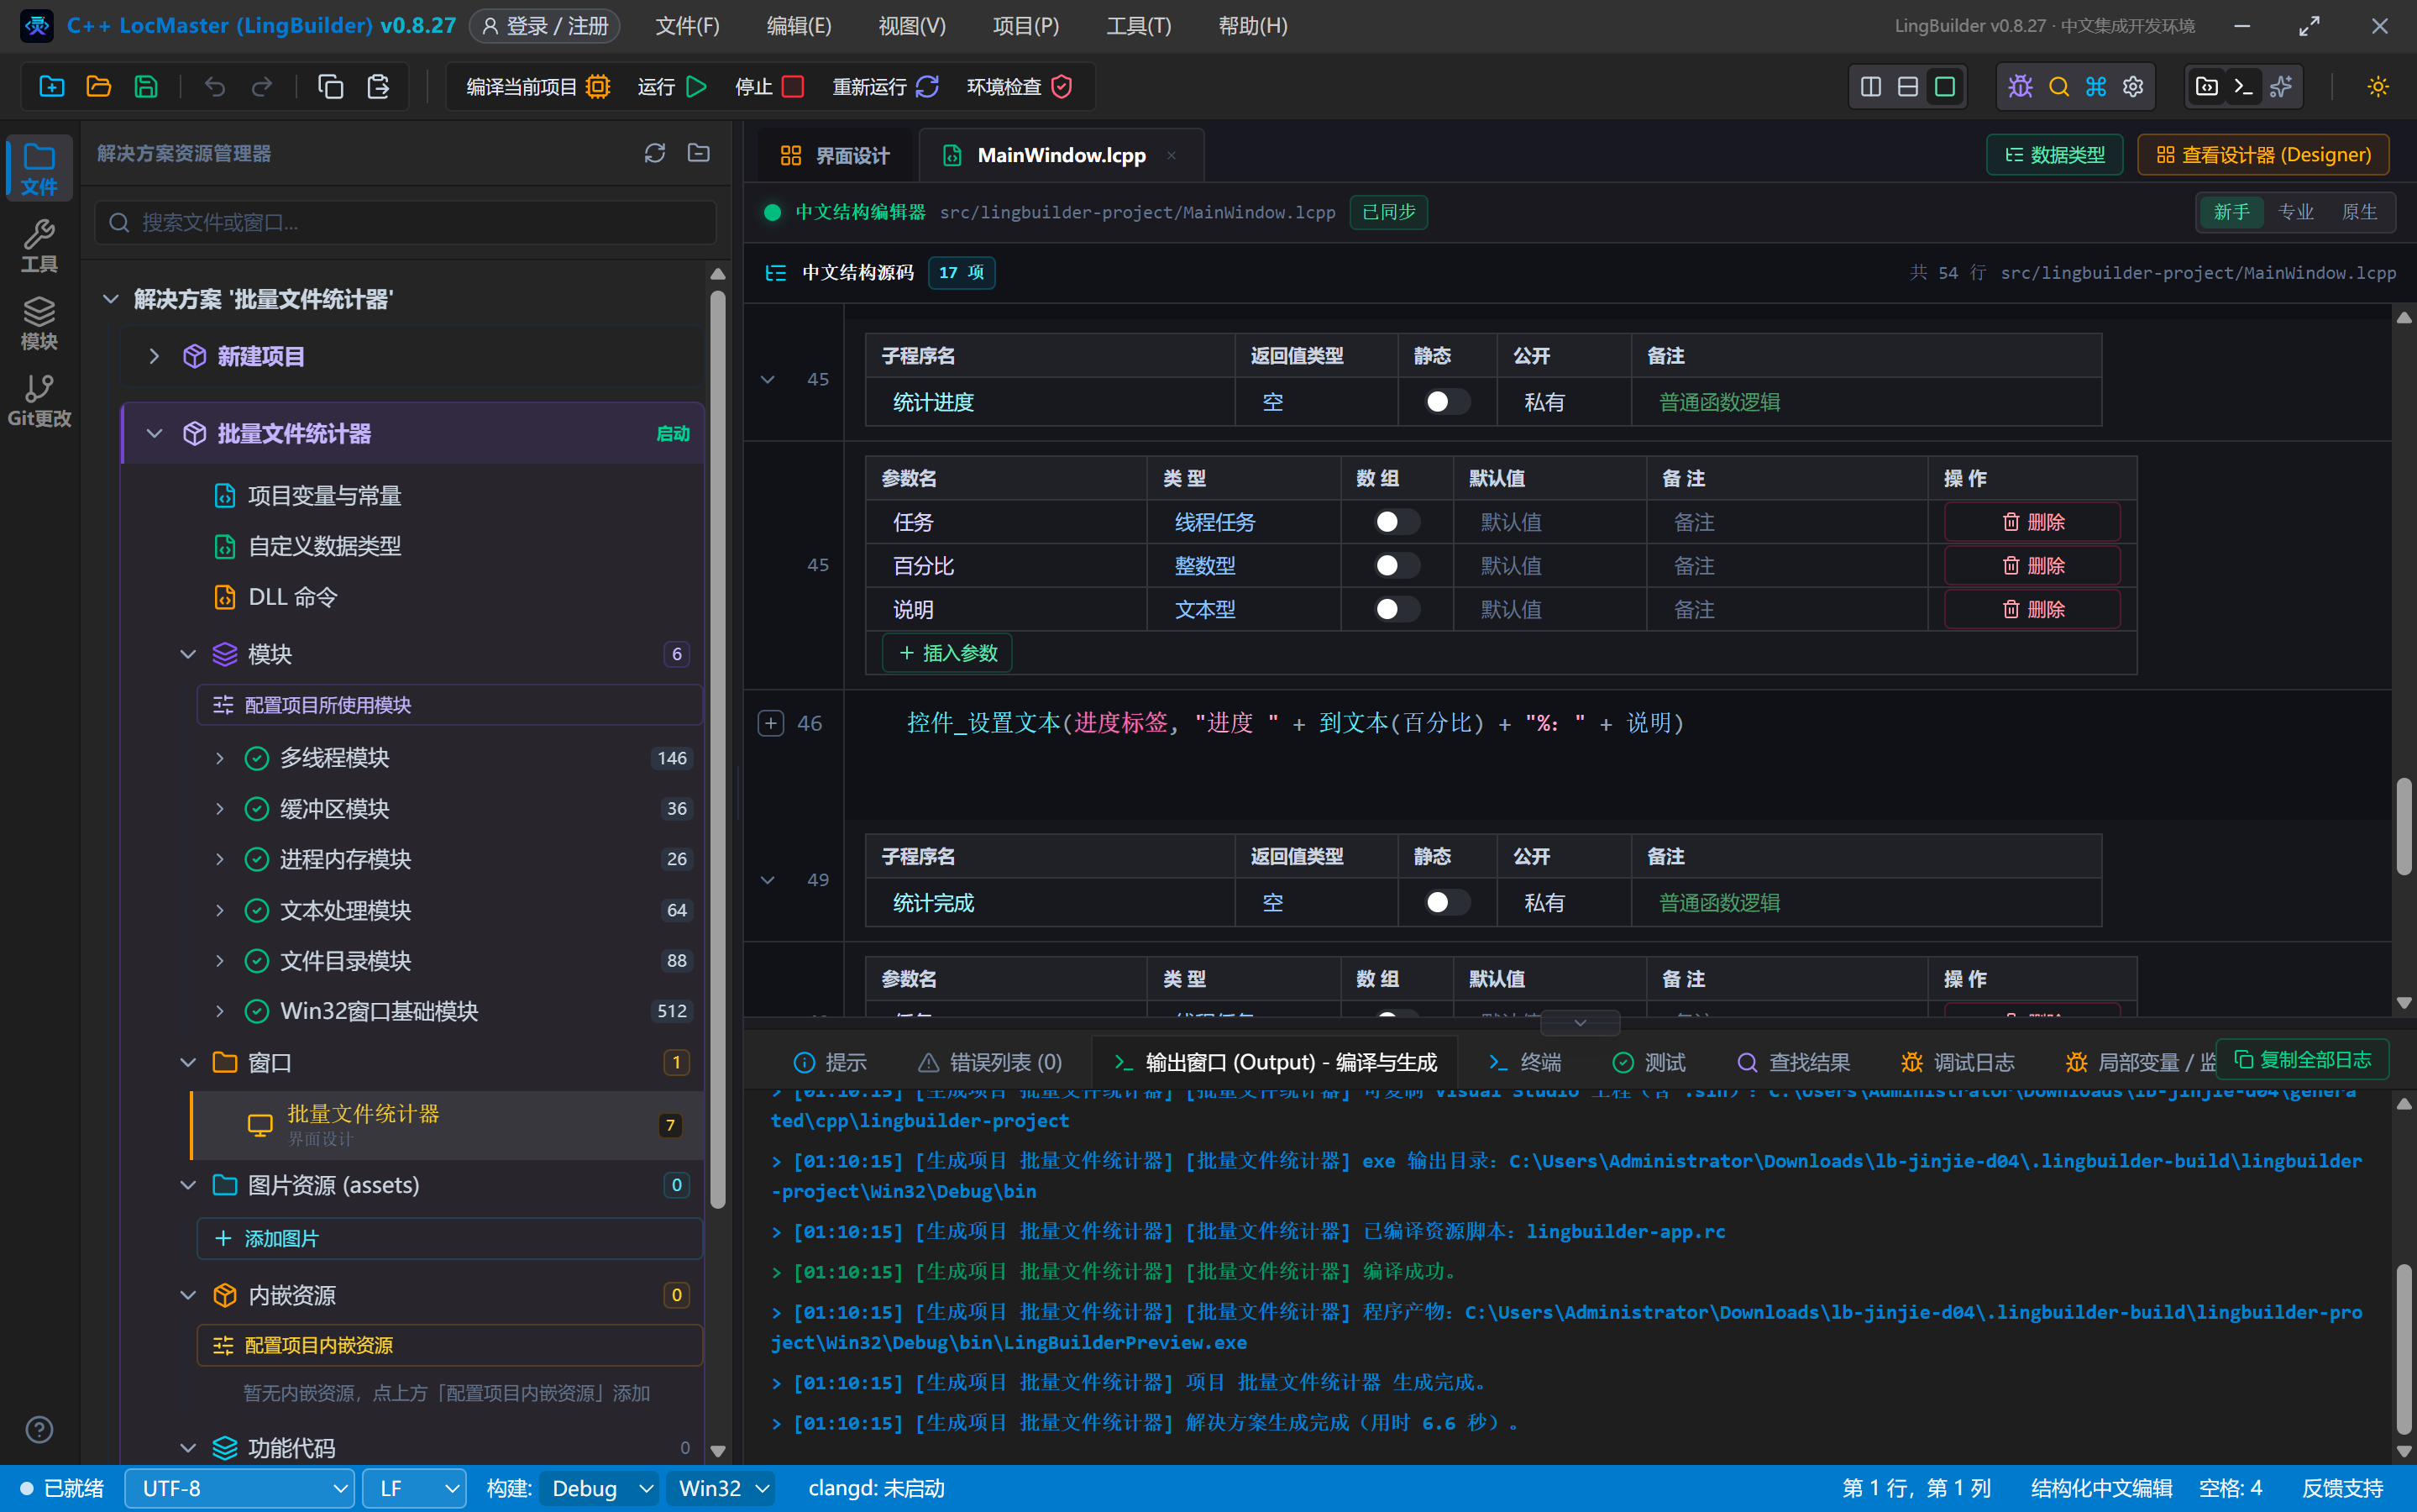Switch to the 界面设计 tab
Screen dimensions: 2417x1512
835,155
